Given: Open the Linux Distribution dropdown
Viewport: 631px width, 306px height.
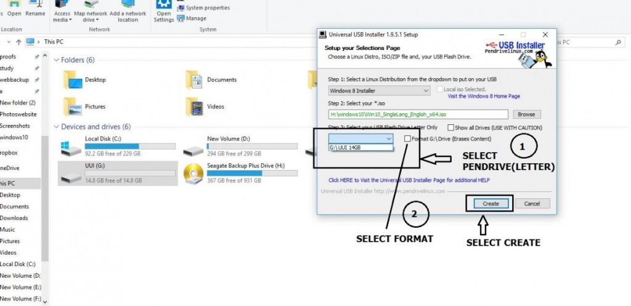Looking at the screenshot, I should pyautogui.click(x=379, y=91).
